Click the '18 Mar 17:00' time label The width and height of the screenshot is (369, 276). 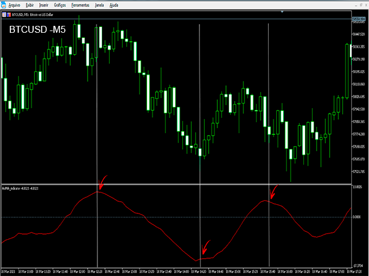(337, 271)
